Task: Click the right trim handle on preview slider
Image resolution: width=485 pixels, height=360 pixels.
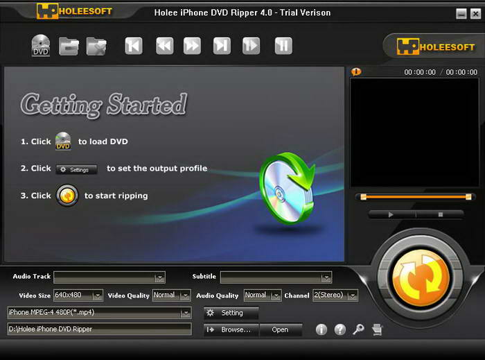Action: coord(468,197)
